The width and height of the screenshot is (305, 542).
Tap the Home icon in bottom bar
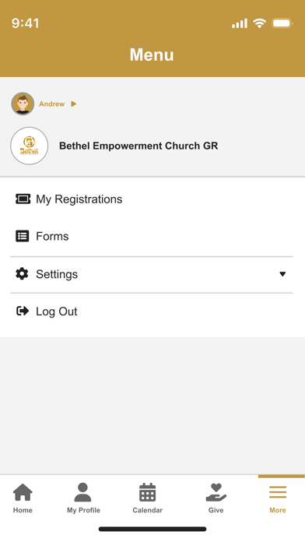pos(23,492)
